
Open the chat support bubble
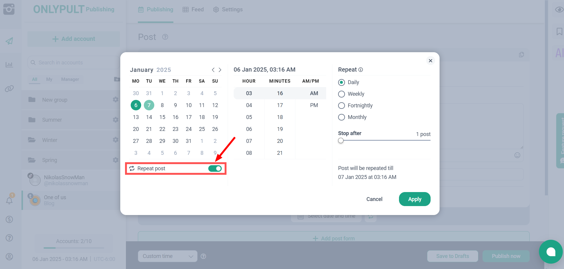(551, 252)
